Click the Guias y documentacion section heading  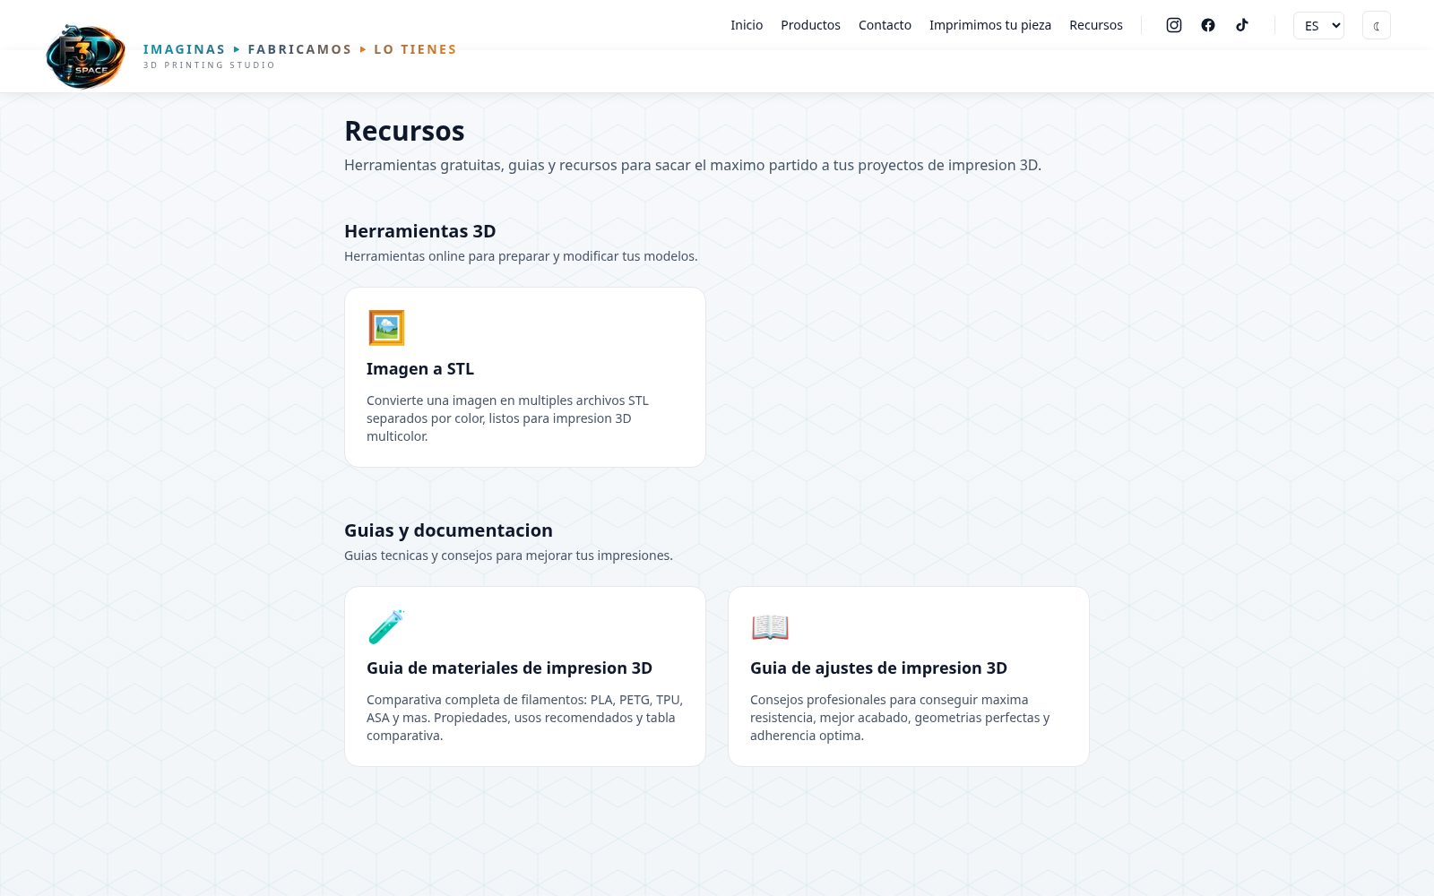coord(448,530)
